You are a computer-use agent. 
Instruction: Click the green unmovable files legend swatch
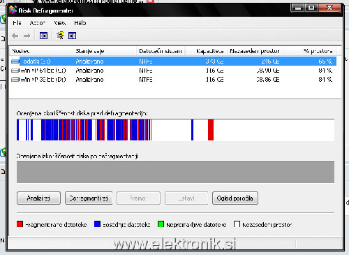tap(161, 224)
